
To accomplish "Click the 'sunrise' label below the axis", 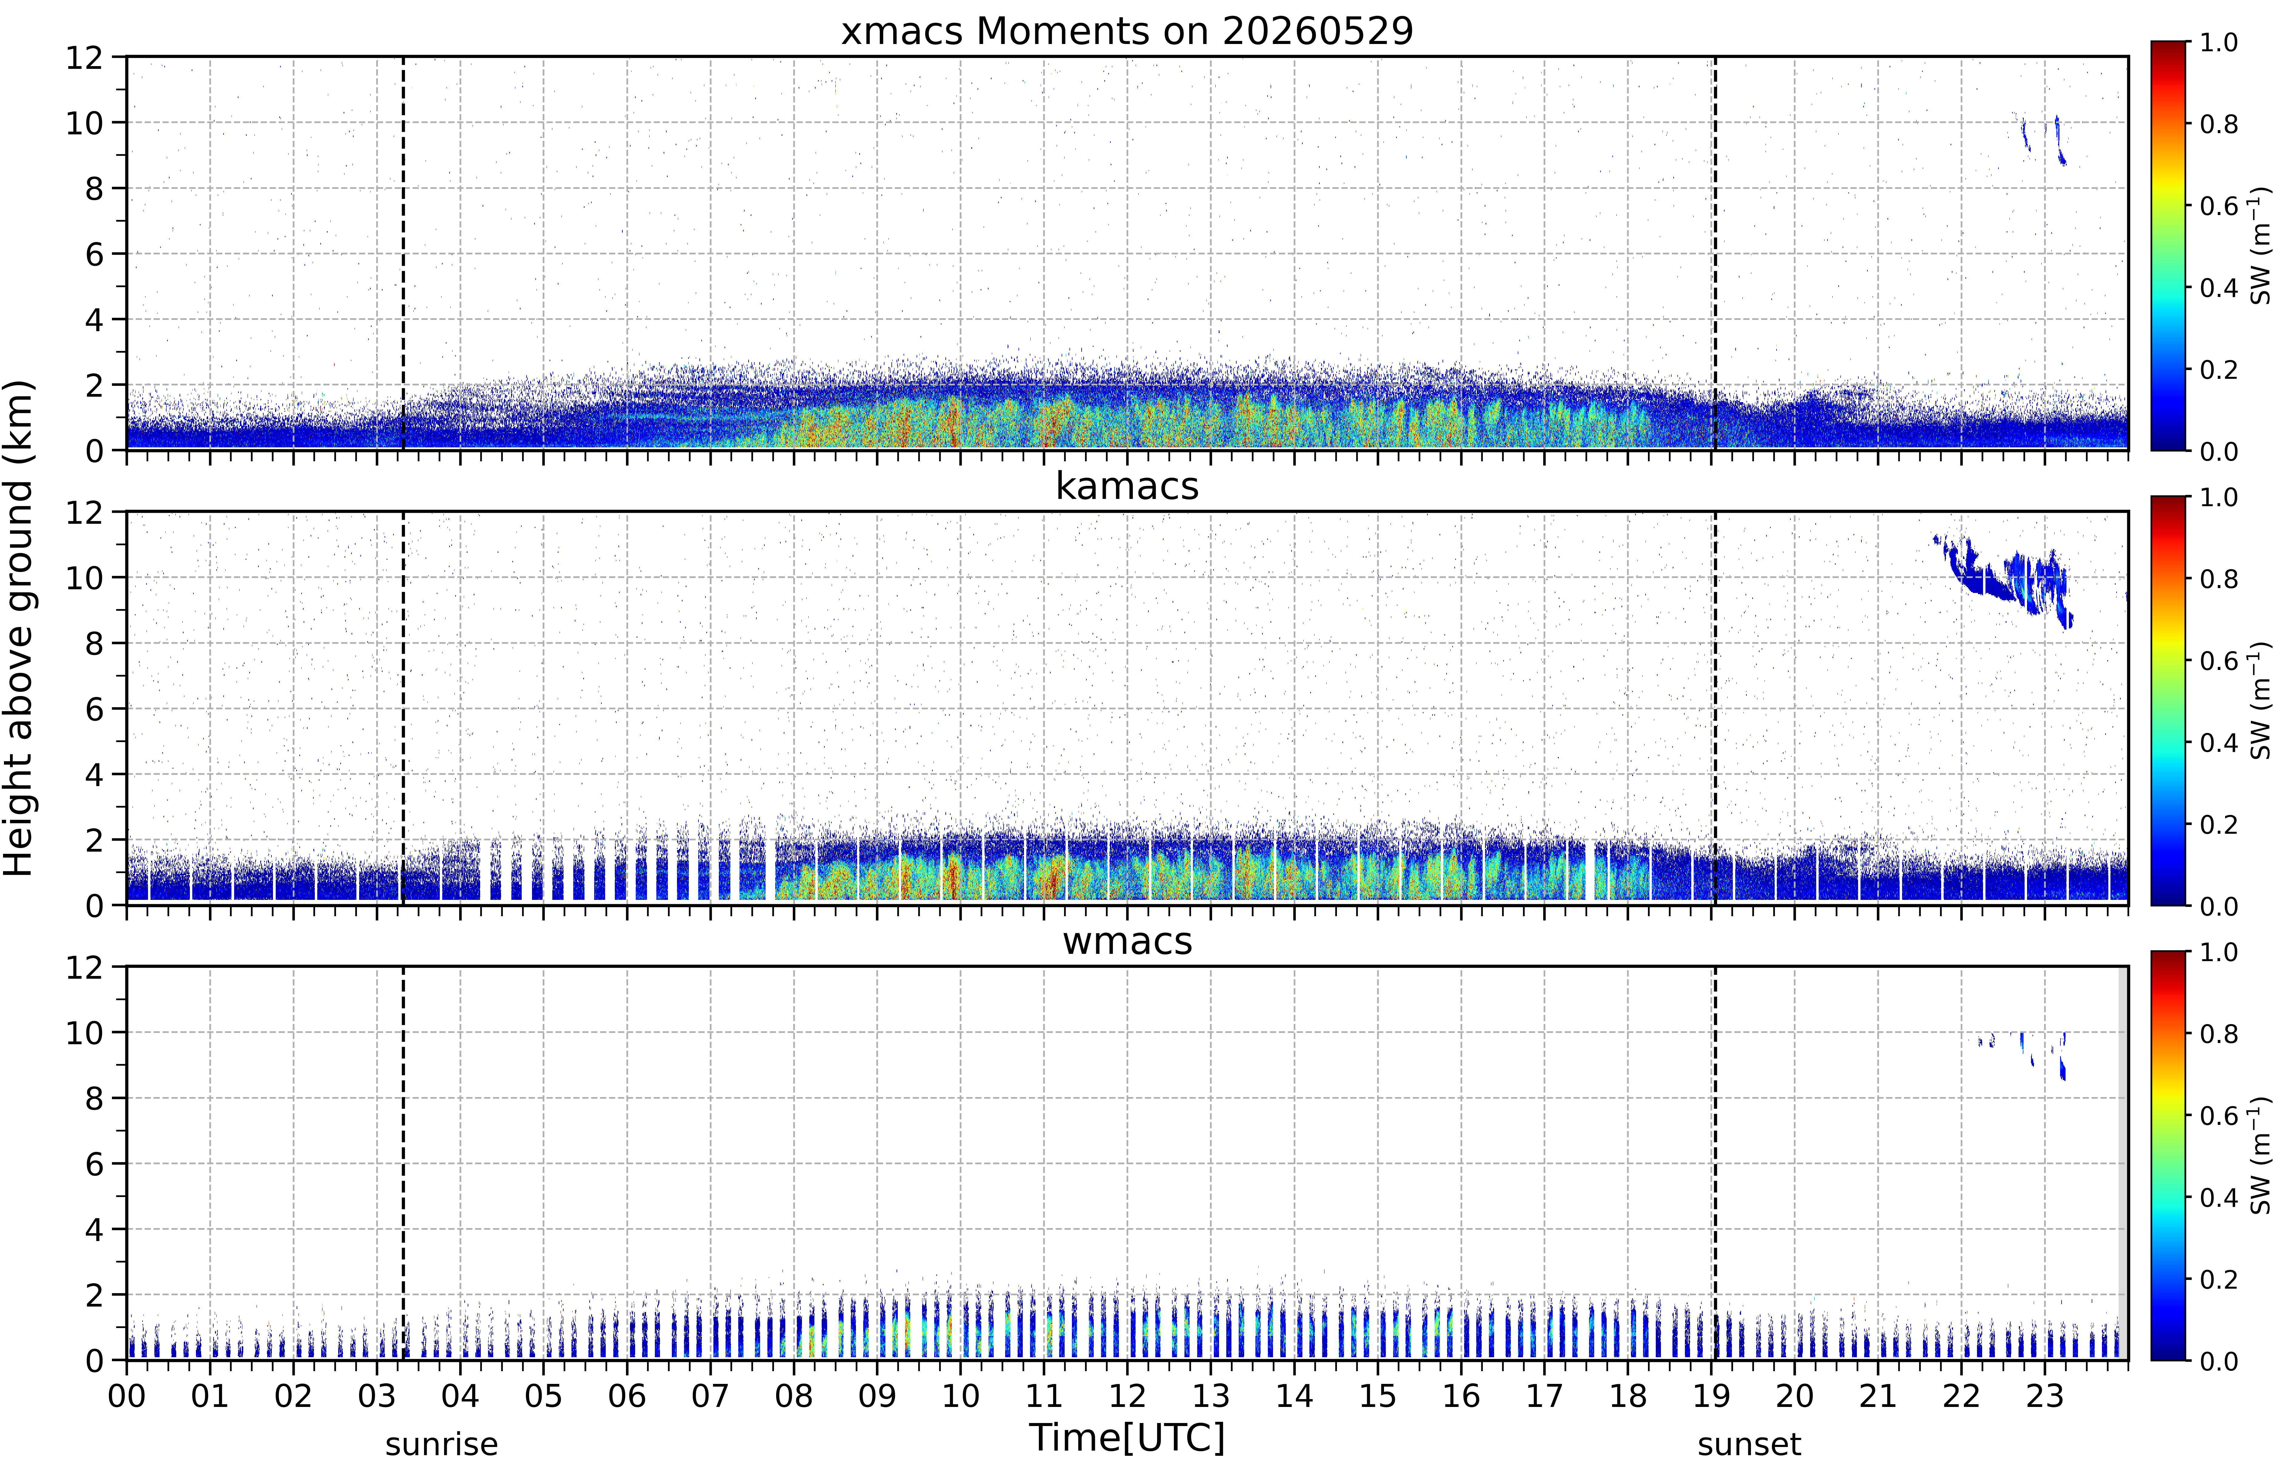I will pos(441,1444).
